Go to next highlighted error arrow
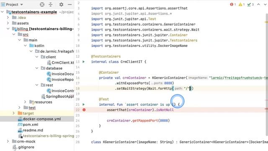 pyautogui.click(x=265, y=5)
